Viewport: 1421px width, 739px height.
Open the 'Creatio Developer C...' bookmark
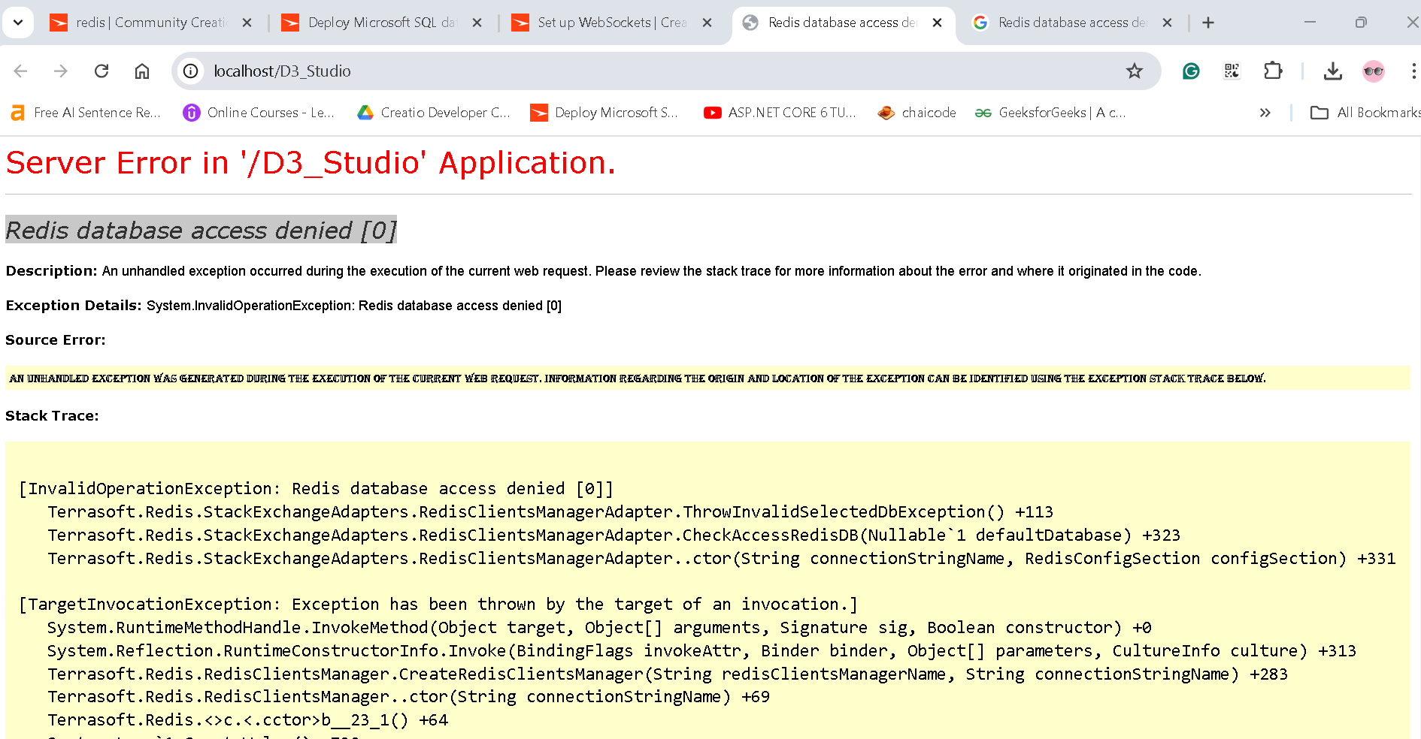click(x=434, y=113)
